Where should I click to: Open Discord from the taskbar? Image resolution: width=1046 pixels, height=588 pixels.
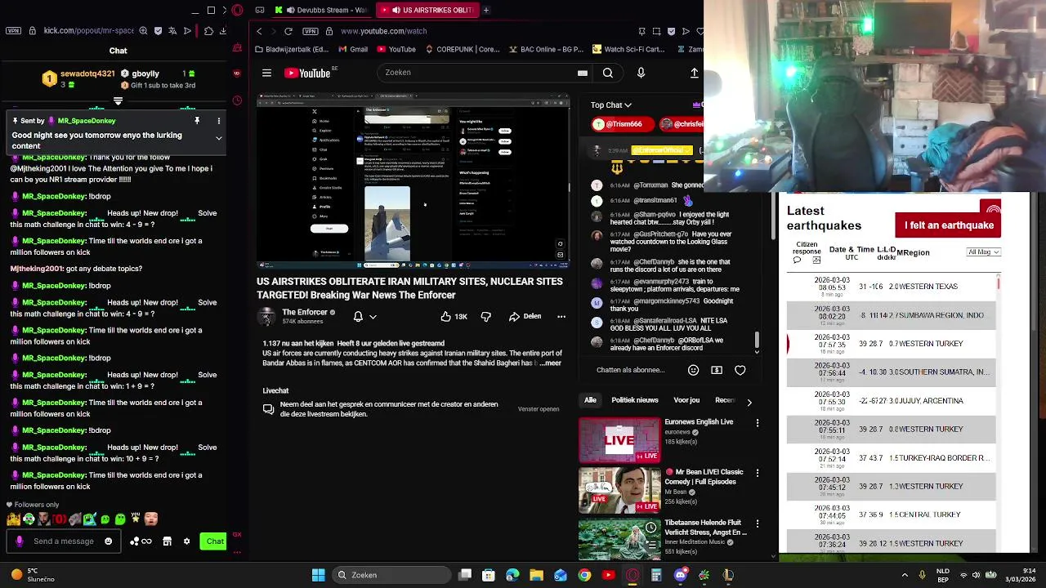click(x=680, y=575)
